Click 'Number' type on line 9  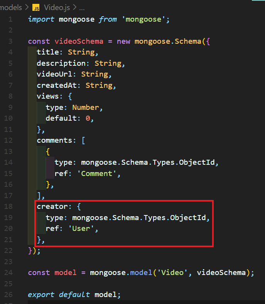[x=86, y=108]
